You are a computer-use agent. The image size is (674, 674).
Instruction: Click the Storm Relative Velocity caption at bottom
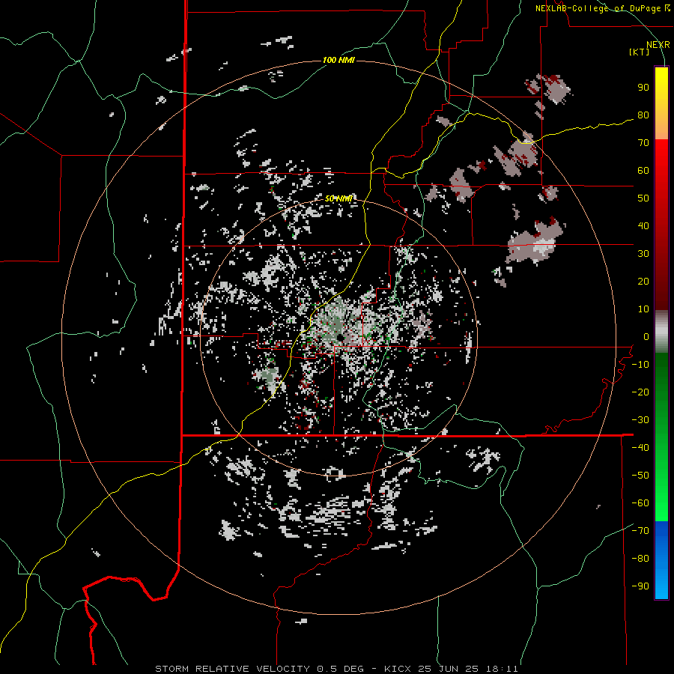pyautogui.click(x=336, y=669)
